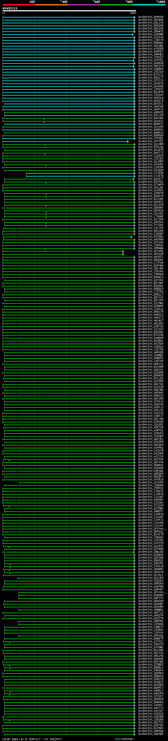Click the cyan alignment bar for UniRef100_C0JE85
Screen dimensions: 168x741
[81, 173]
